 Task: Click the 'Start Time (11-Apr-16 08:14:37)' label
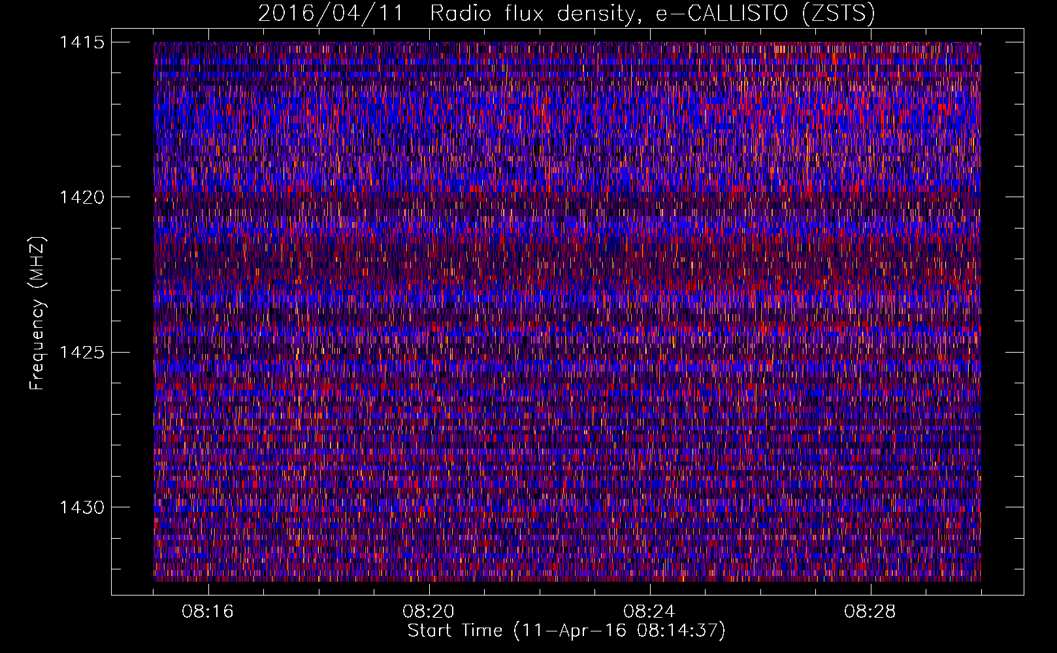[566, 631]
